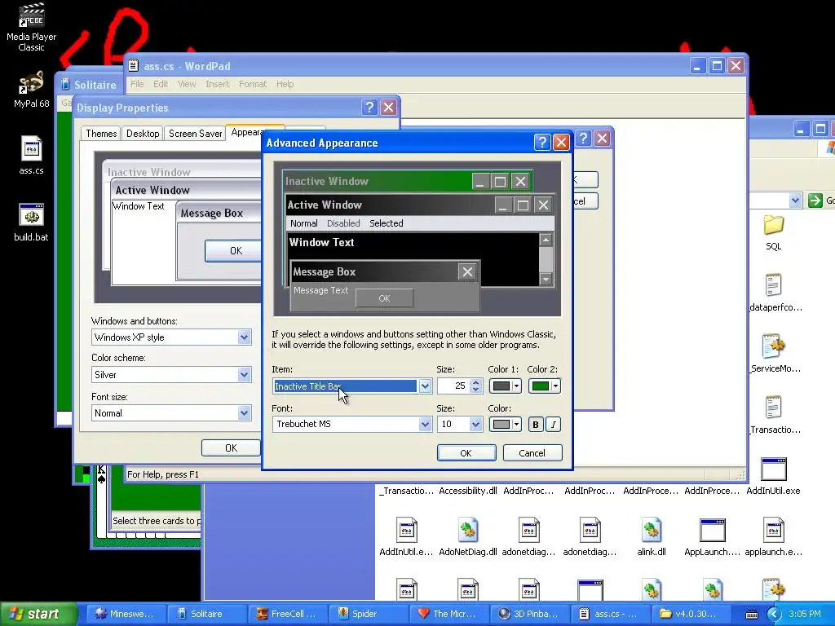Viewport: 835px width, 626px height.
Task: Click Cancel in Advanced Appearance dialog
Action: 532,453
